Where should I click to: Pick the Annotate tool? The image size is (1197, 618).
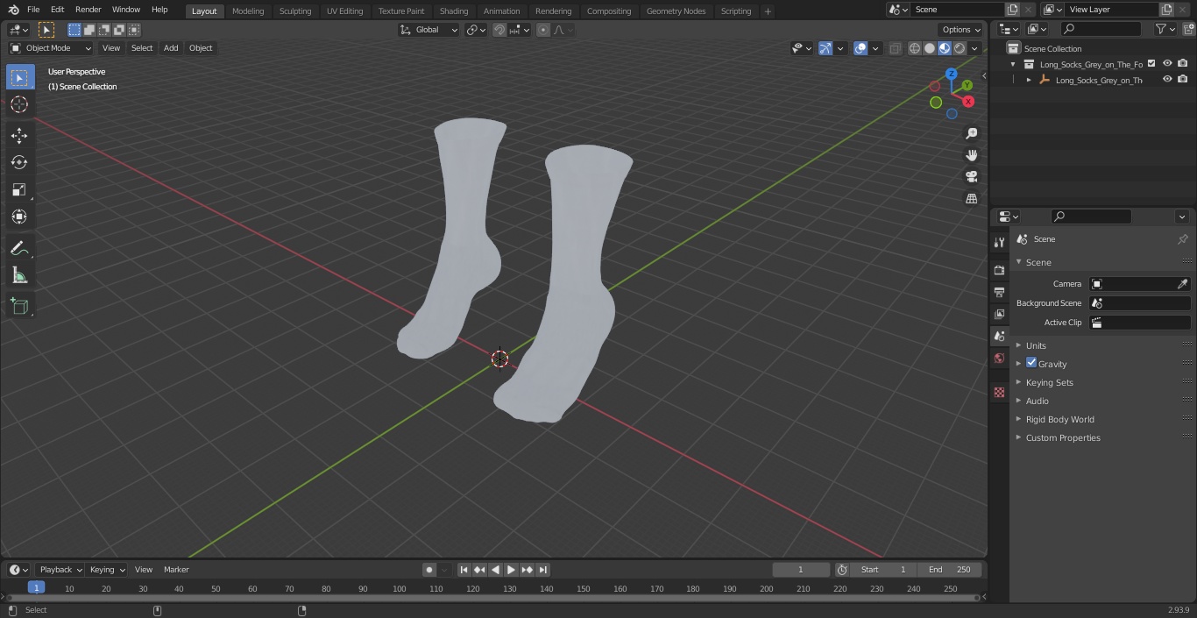(x=19, y=249)
